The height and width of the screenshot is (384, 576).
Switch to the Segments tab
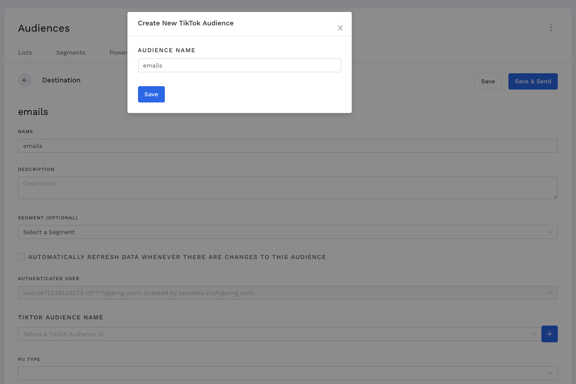[x=70, y=53]
